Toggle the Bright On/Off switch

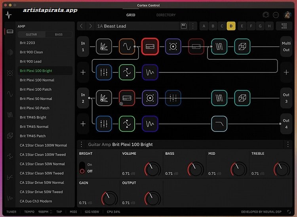(x=82, y=168)
